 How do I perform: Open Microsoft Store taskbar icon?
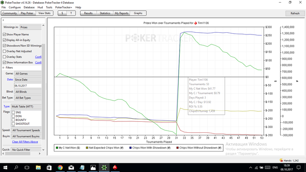49,168
